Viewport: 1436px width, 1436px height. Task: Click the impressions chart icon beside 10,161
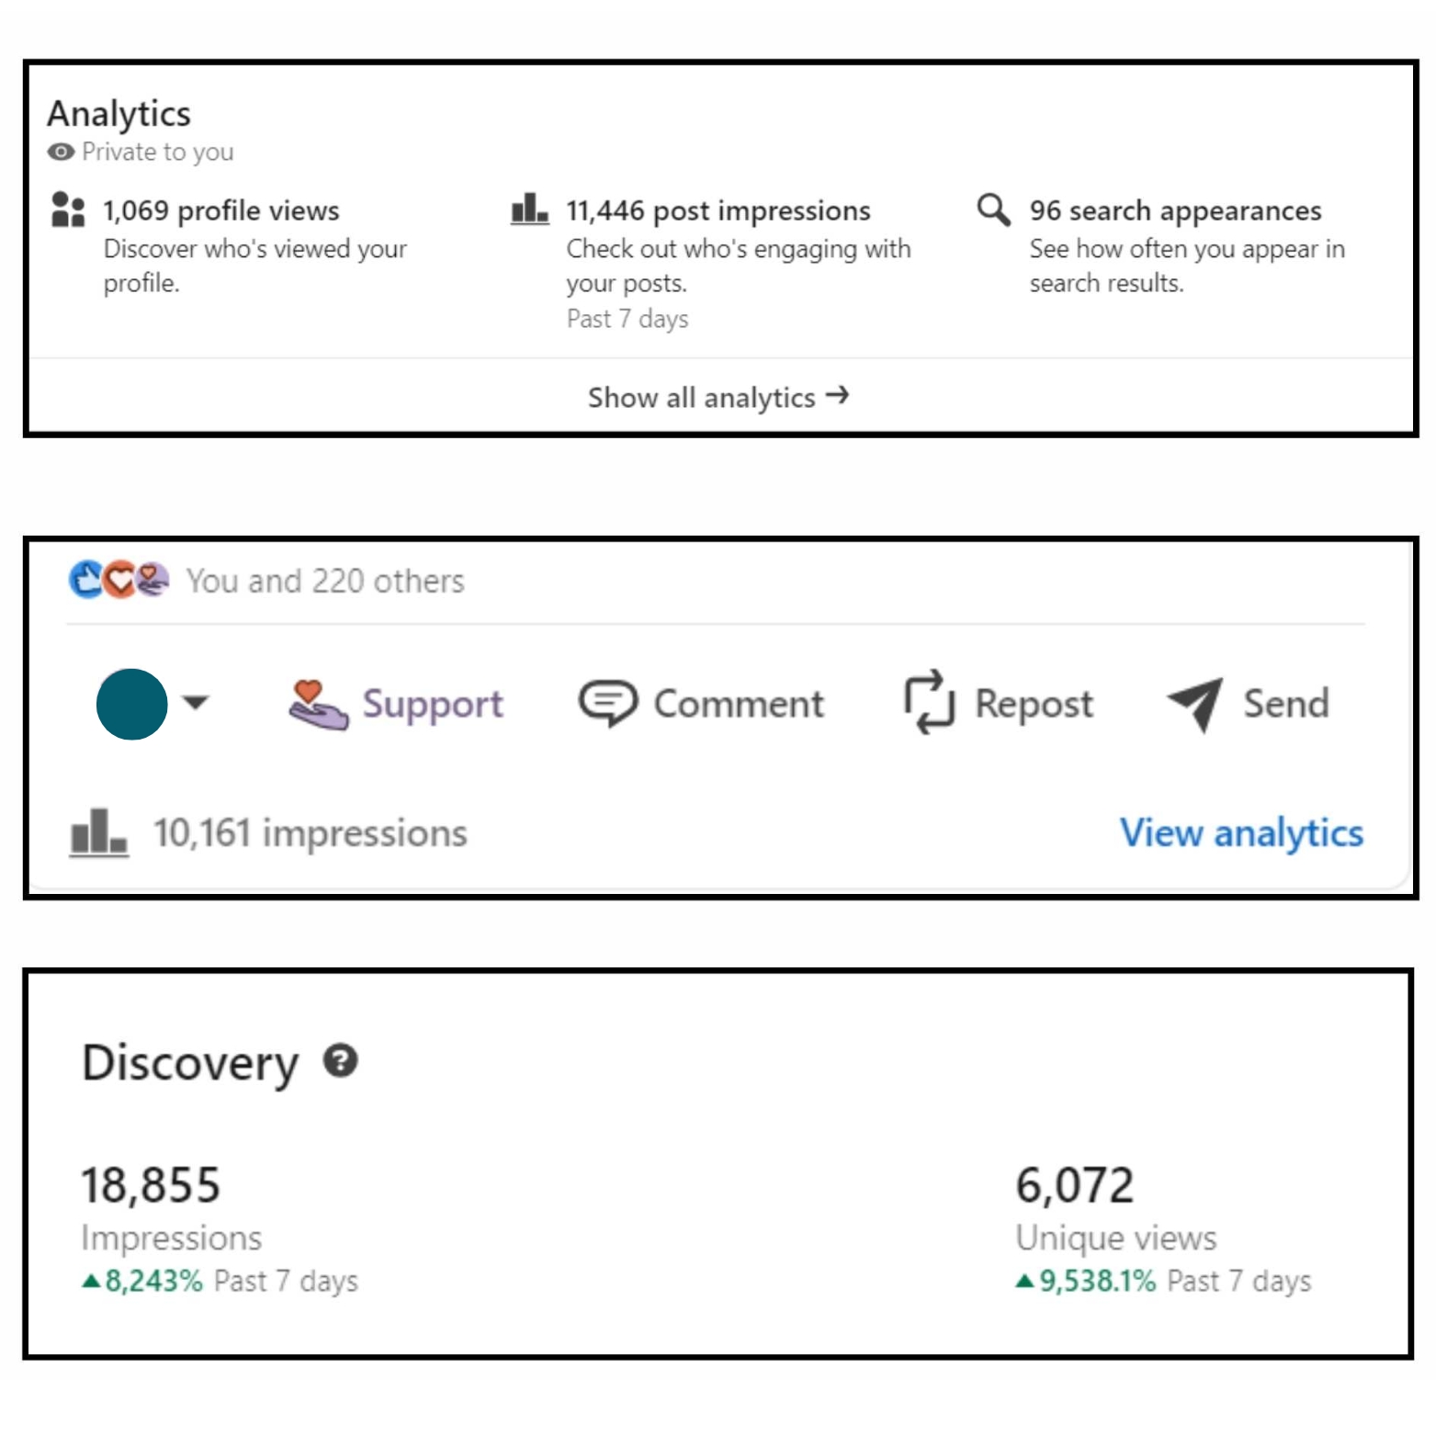coord(98,832)
